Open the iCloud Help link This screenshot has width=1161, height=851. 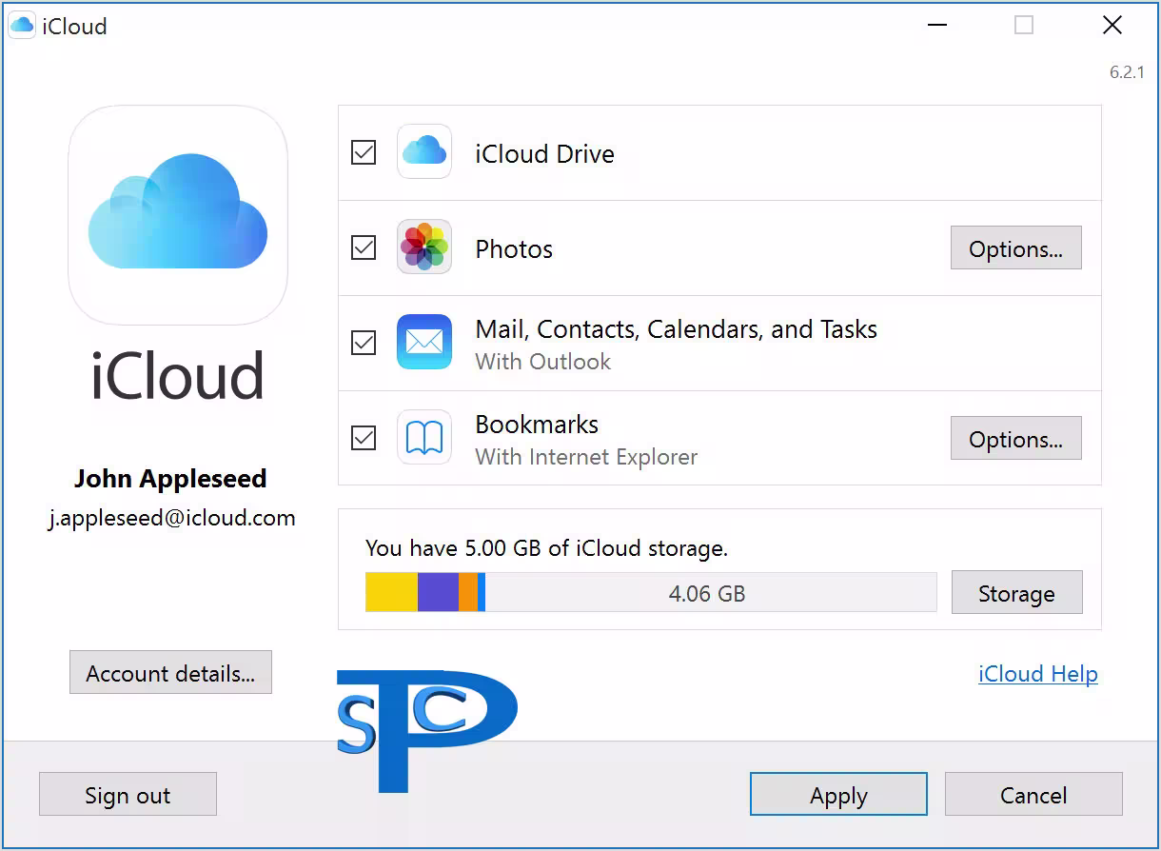coord(1037,674)
